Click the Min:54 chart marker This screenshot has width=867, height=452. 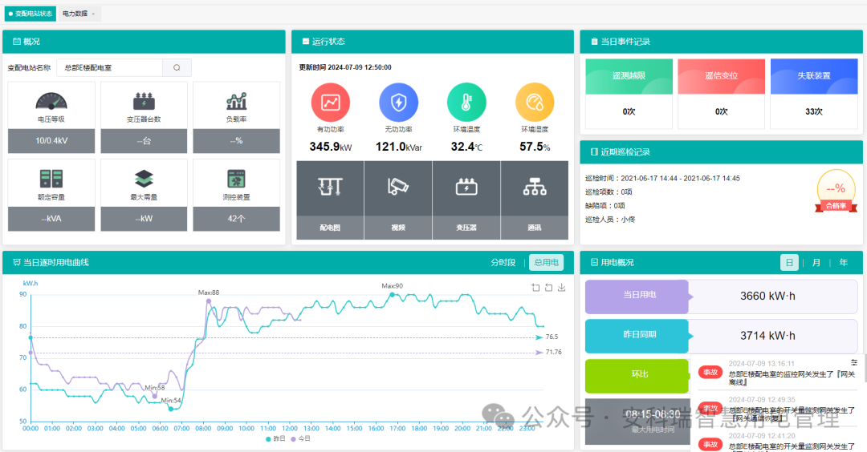[171, 409]
